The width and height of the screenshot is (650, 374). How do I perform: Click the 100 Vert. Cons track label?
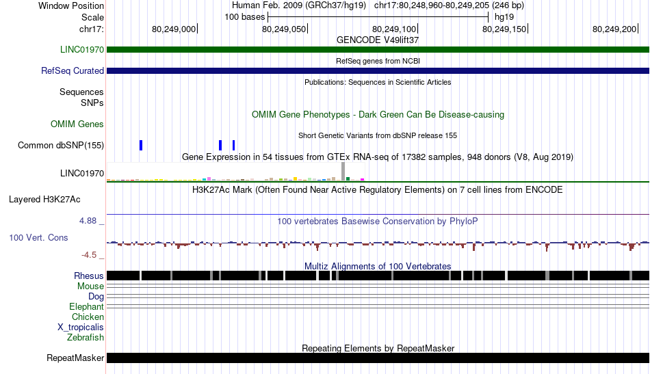click(38, 238)
